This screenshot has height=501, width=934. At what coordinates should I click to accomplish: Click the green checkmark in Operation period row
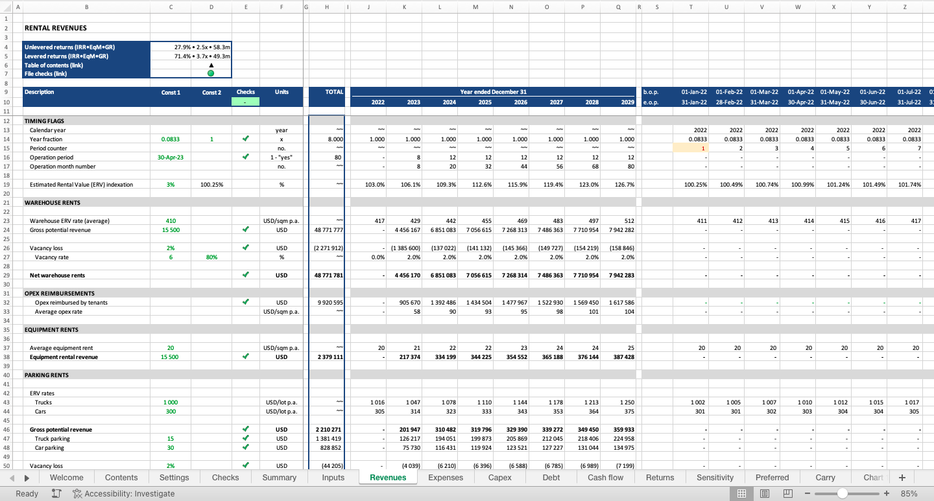(246, 157)
